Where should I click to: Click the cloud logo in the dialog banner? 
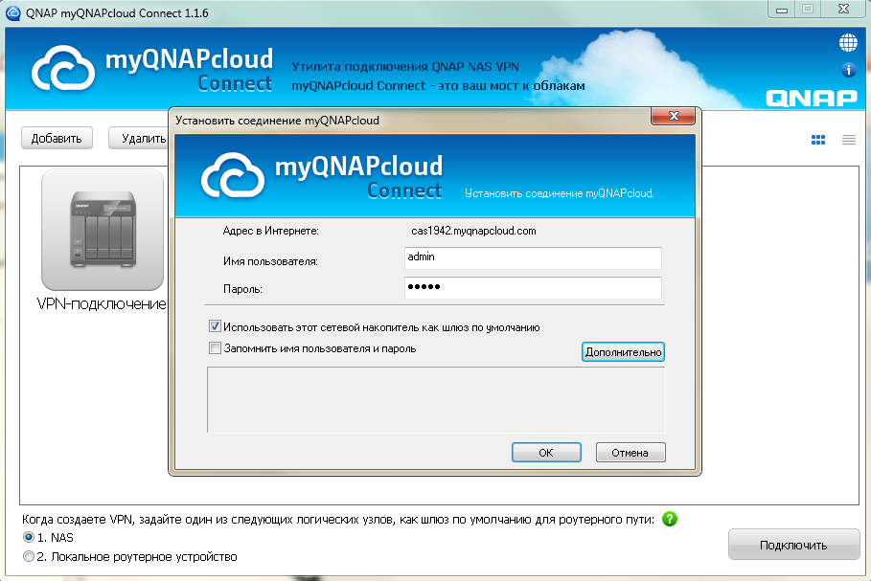(x=232, y=175)
